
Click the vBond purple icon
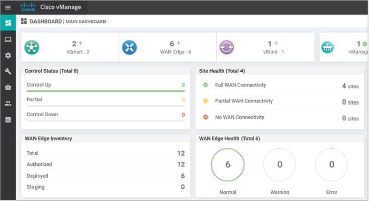click(x=227, y=47)
